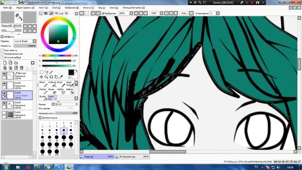
Task: Select the Legacy Pen tool
Action: (x=52, y=98)
